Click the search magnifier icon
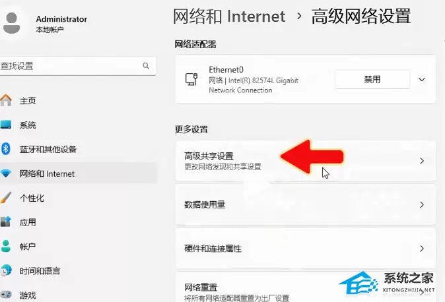 [146, 66]
